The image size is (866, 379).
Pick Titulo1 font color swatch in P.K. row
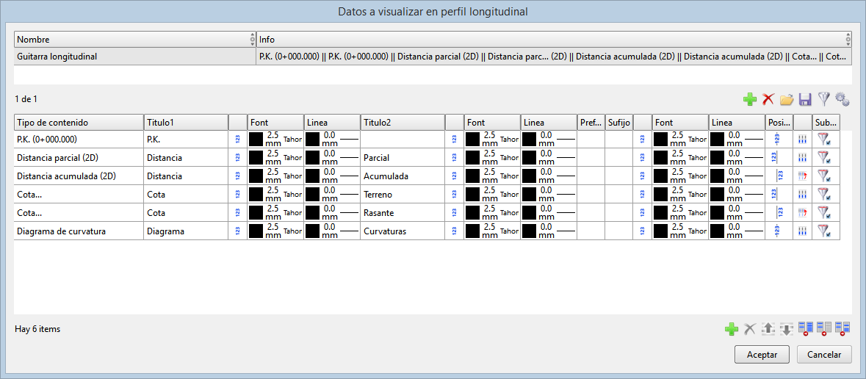pos(256,140)
